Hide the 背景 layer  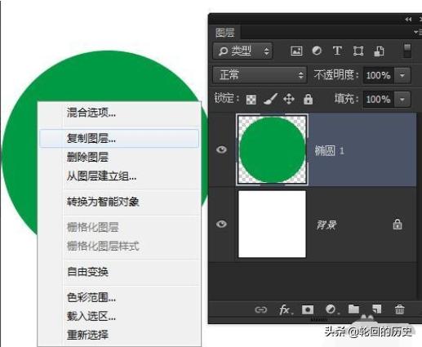pos(221,224)
